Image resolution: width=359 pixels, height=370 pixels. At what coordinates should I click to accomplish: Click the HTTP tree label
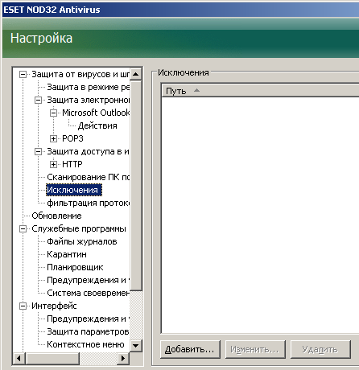(72, 164)
